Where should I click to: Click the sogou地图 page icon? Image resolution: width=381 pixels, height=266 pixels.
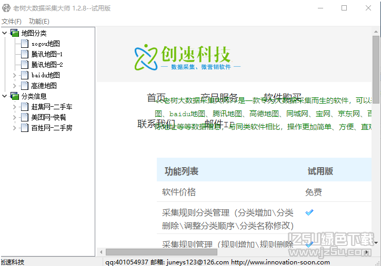(25, 44)
